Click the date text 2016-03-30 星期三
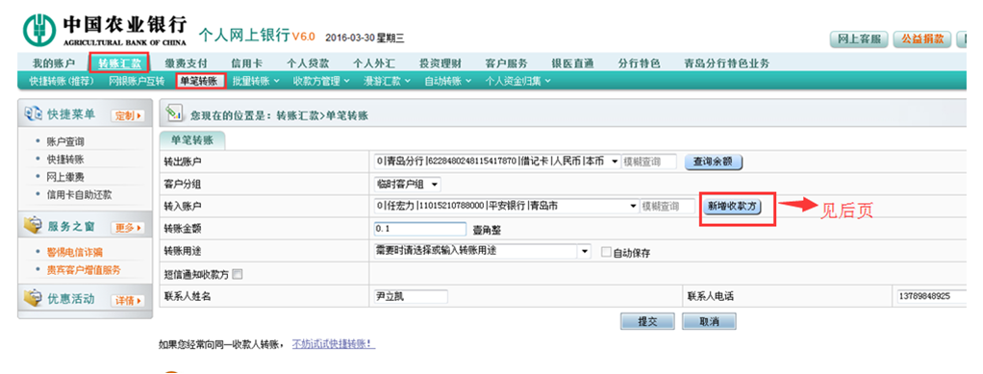 coord(365,37)
